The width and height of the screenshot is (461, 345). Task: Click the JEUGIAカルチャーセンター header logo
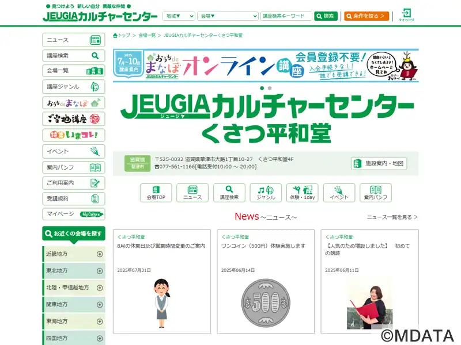tap(100, 17)
